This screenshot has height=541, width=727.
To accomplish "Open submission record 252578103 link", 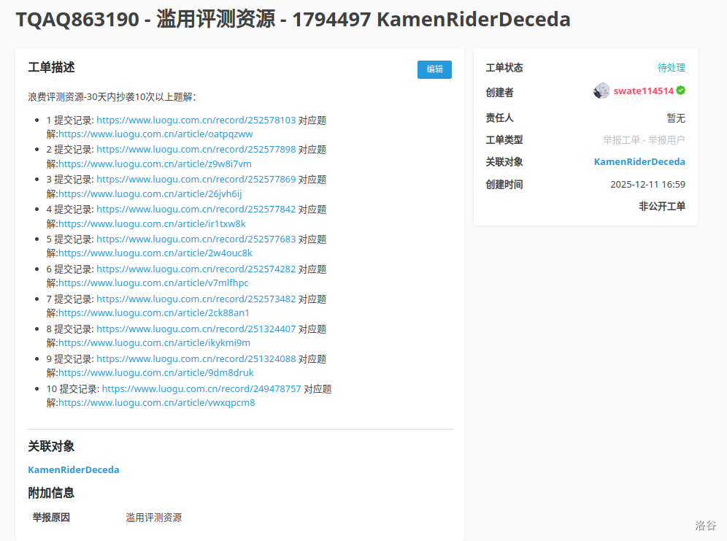I will (196, 120).
